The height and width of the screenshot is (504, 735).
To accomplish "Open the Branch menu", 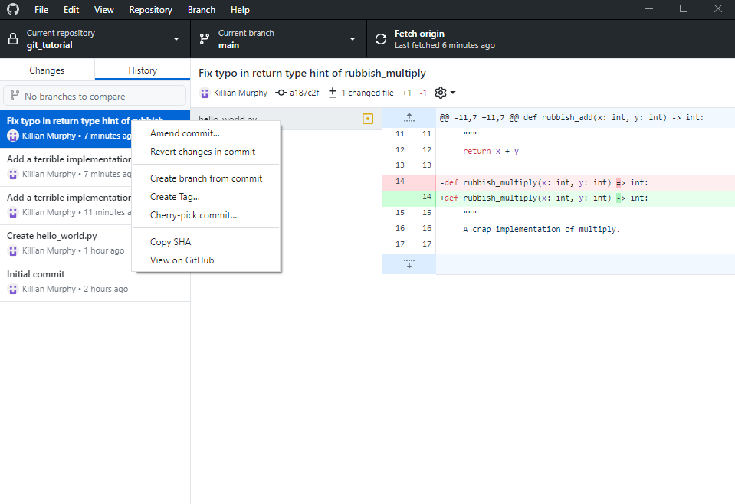I will (x=202, y=10).
